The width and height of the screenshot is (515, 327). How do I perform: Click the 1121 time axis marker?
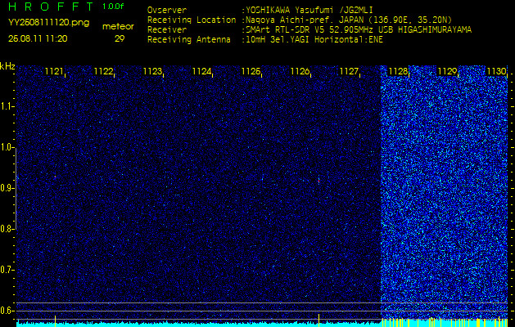coord(54,71)
